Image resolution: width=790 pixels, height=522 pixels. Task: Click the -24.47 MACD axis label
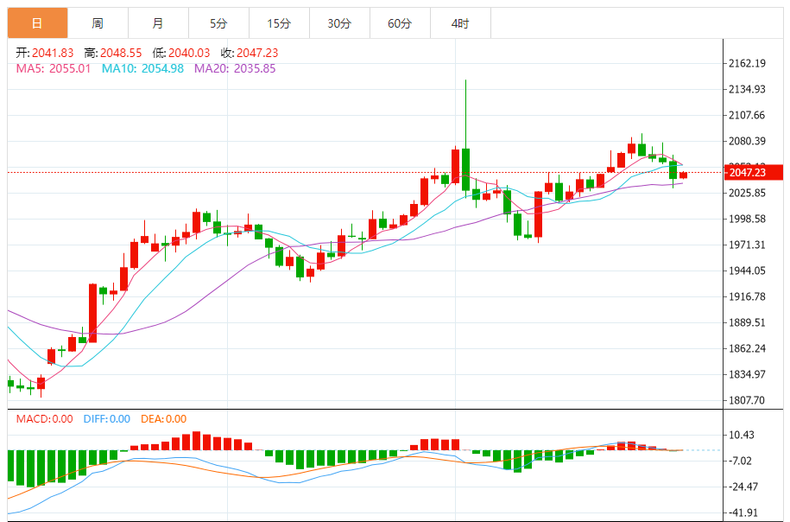[x=744, y=487]
